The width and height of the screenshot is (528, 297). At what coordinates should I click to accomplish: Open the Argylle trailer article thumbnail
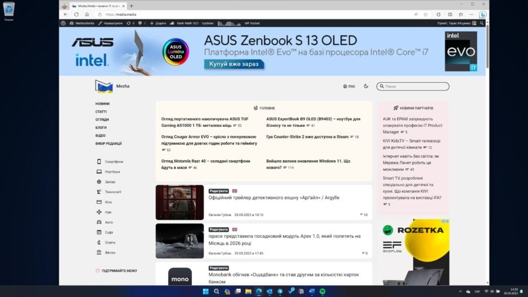click(180, 203)
